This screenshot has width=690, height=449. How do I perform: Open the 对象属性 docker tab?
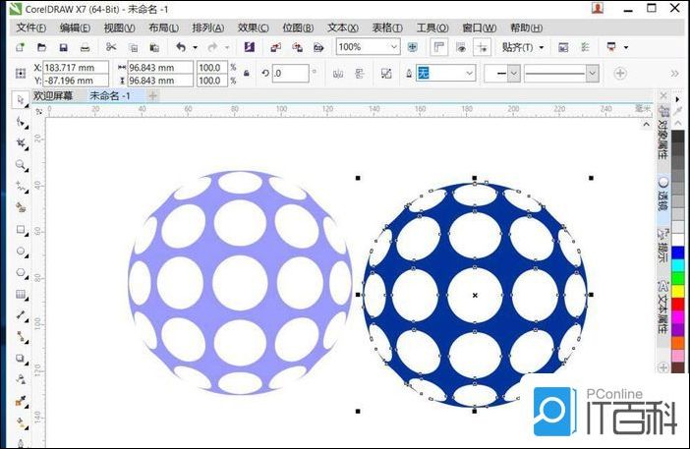point(662,133)
